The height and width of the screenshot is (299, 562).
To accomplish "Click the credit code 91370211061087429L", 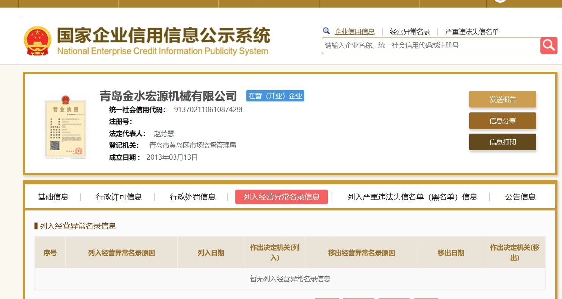I will (x=209, y=110).
